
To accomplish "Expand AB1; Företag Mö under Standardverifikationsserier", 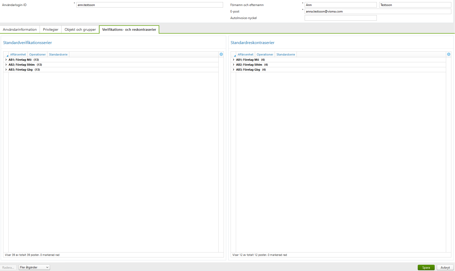I will click(x=6, y=59).
